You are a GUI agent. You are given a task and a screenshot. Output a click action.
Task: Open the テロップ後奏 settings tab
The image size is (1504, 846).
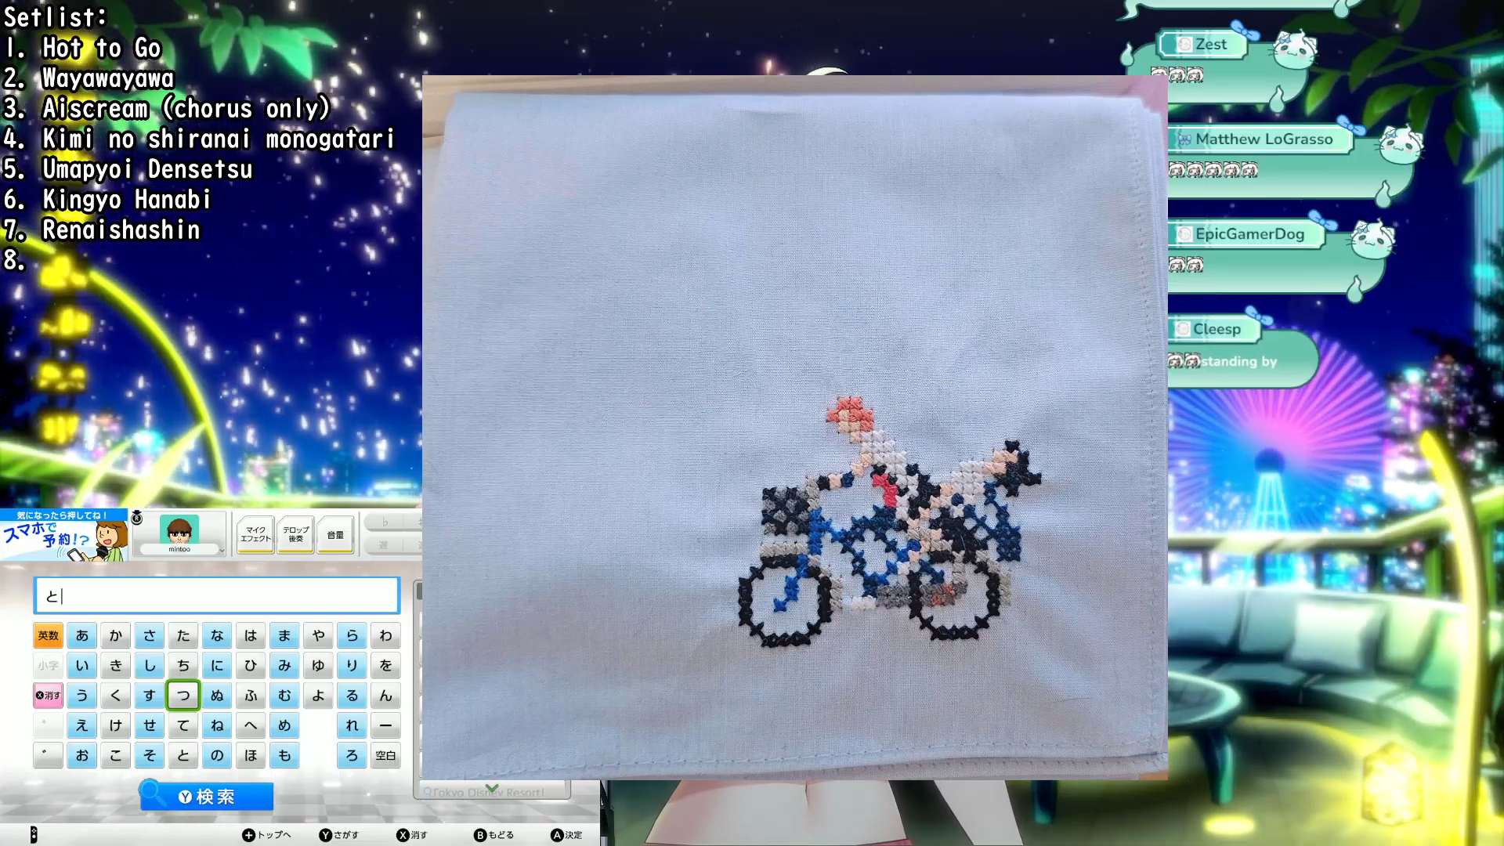click(x=295, y=534)
